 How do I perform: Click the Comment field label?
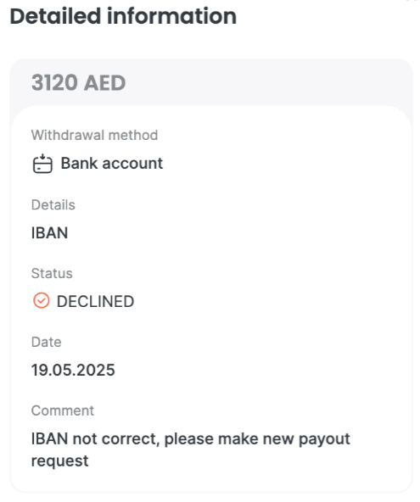pyautogui.click(x=63, y=410)
